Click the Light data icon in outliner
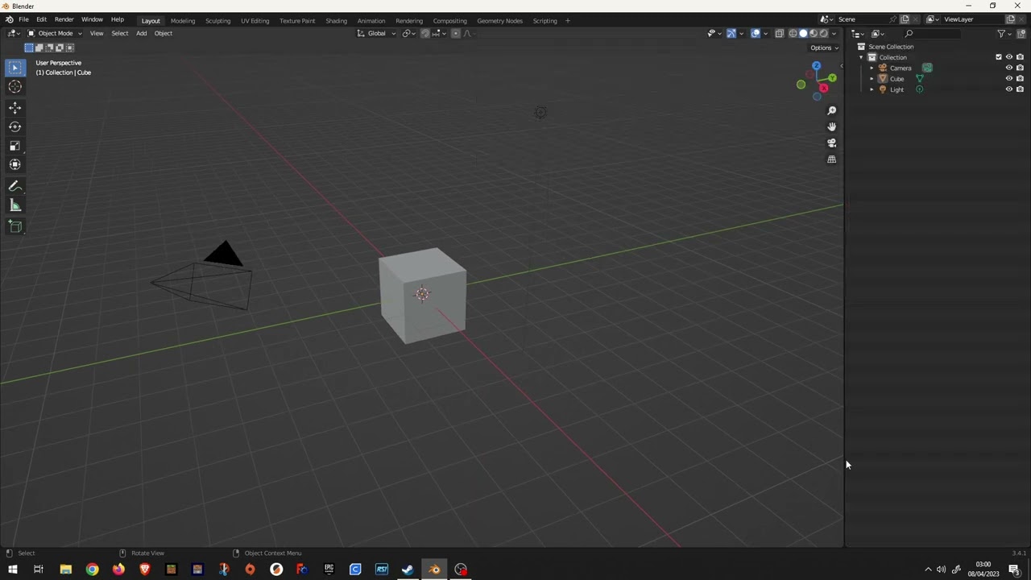Image resolution: width=1031 pixels, height=580 pixels. pos(919,89)
